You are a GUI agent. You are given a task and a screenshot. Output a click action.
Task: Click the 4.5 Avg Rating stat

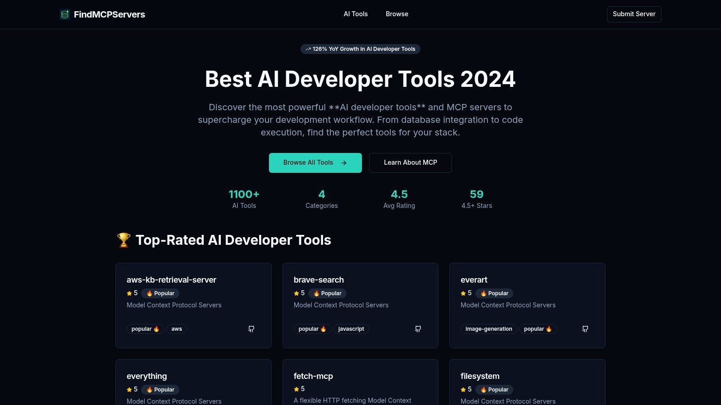coord(399,199)
